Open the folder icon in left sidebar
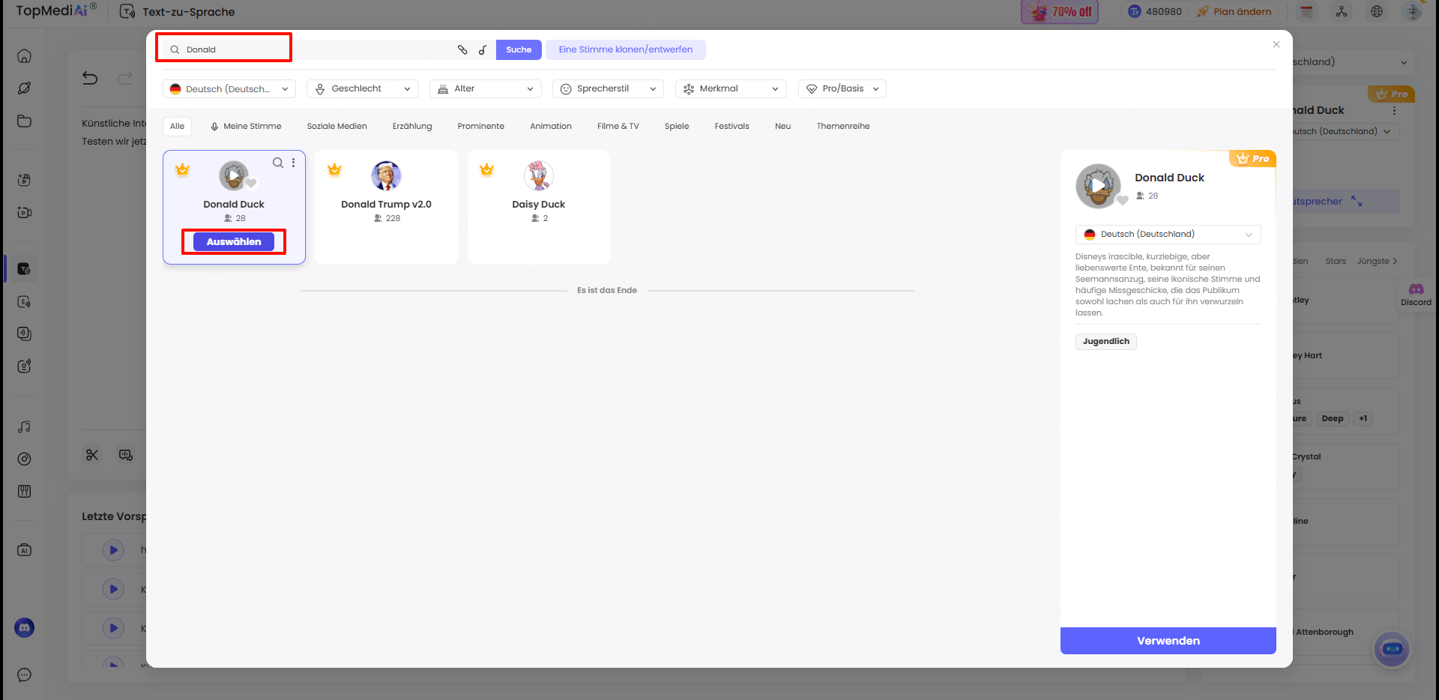The height and width of the screenshot is (700, 1439). click(24, 121)
